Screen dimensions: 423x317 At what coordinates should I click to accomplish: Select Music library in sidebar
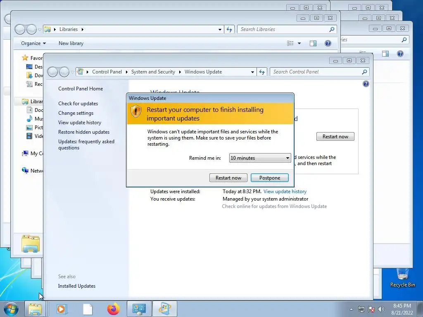coord(35,118)
